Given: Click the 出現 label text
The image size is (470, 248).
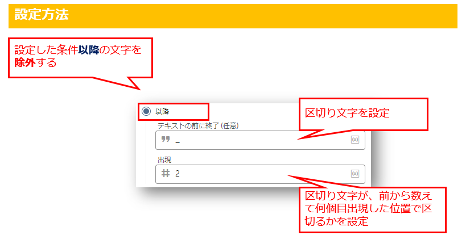Looking at the screenshot, I should click(x=164, y=160).
